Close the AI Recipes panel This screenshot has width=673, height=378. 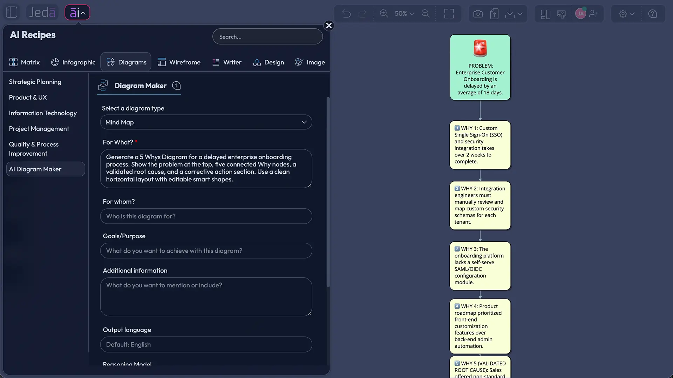(x=329, y=26)
